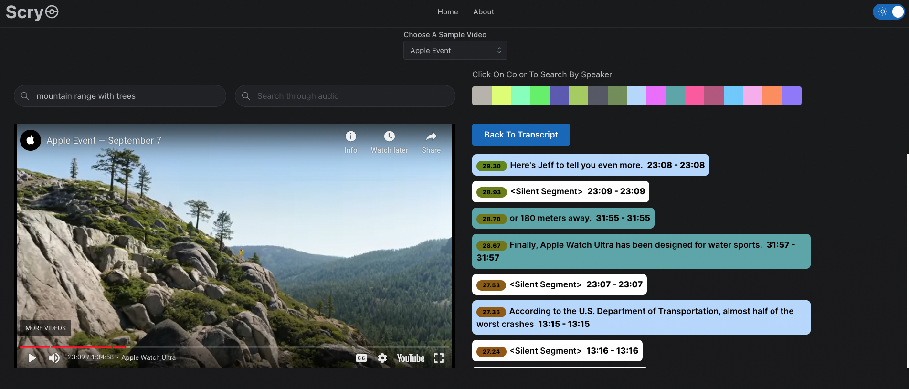Enter fullscreen mode
The height and width of the screenshot is (389, 909).
click(439, 358)
